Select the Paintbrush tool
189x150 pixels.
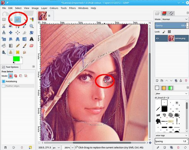25,46
